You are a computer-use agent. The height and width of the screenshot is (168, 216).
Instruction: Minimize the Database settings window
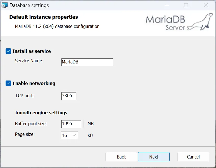167,5
